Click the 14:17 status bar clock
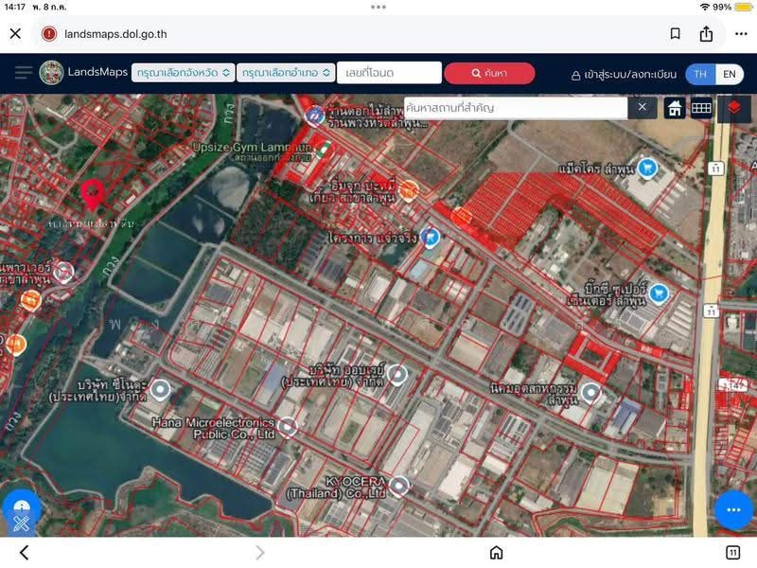The image size is (757, 568). click(x=14, y=7)
